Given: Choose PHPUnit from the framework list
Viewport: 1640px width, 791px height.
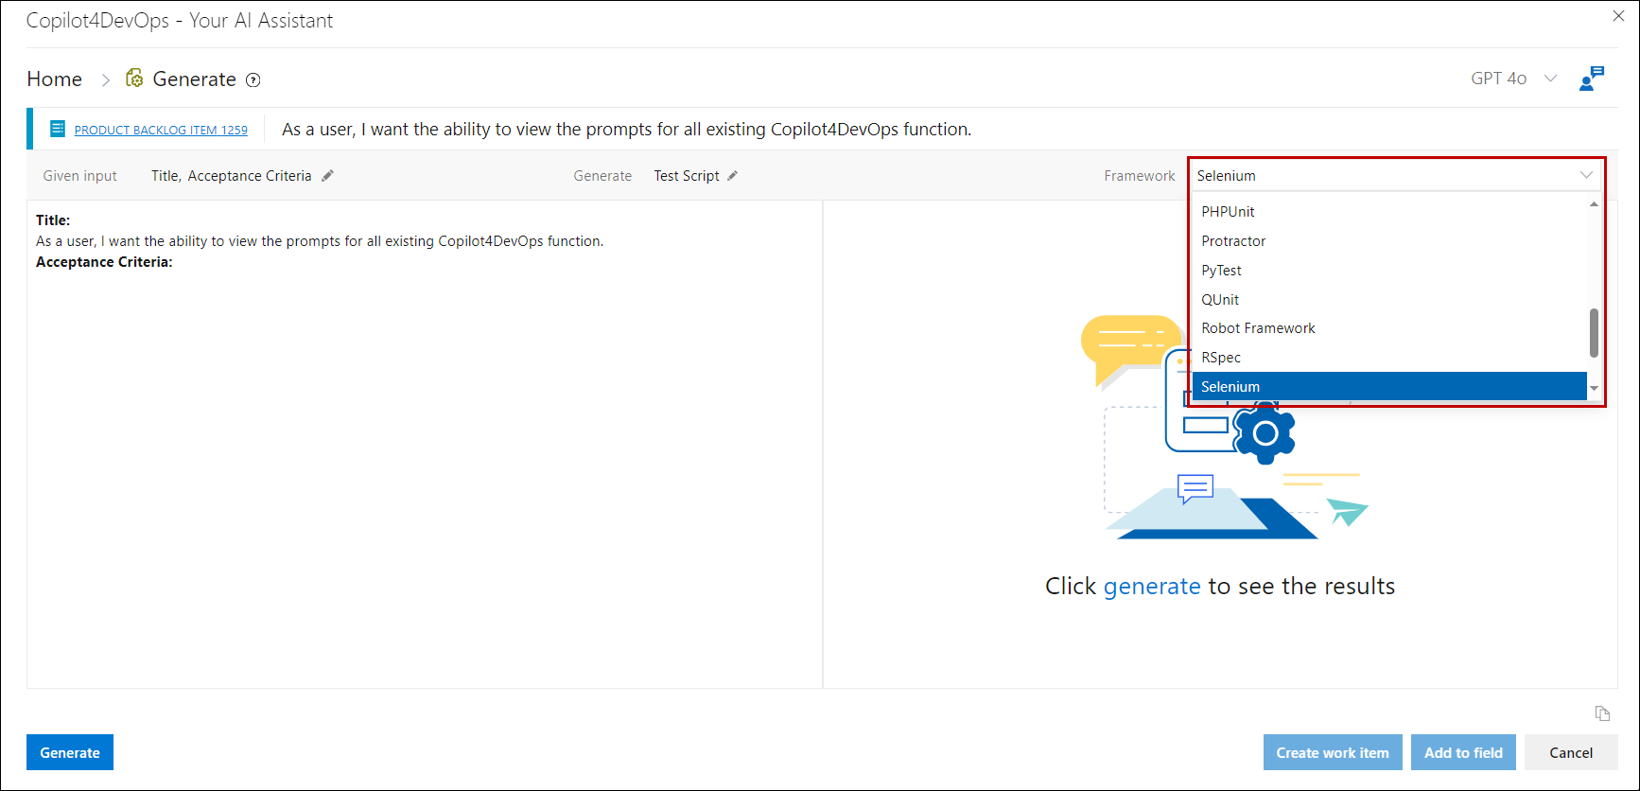Looking at the screenshot, I should (1388, 212).
